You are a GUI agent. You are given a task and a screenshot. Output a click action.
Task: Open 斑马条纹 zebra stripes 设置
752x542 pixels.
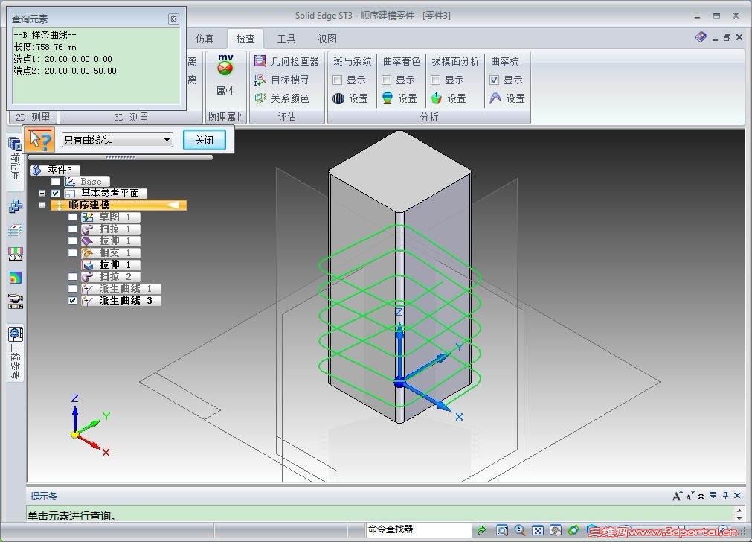click(x=350, y=98)
